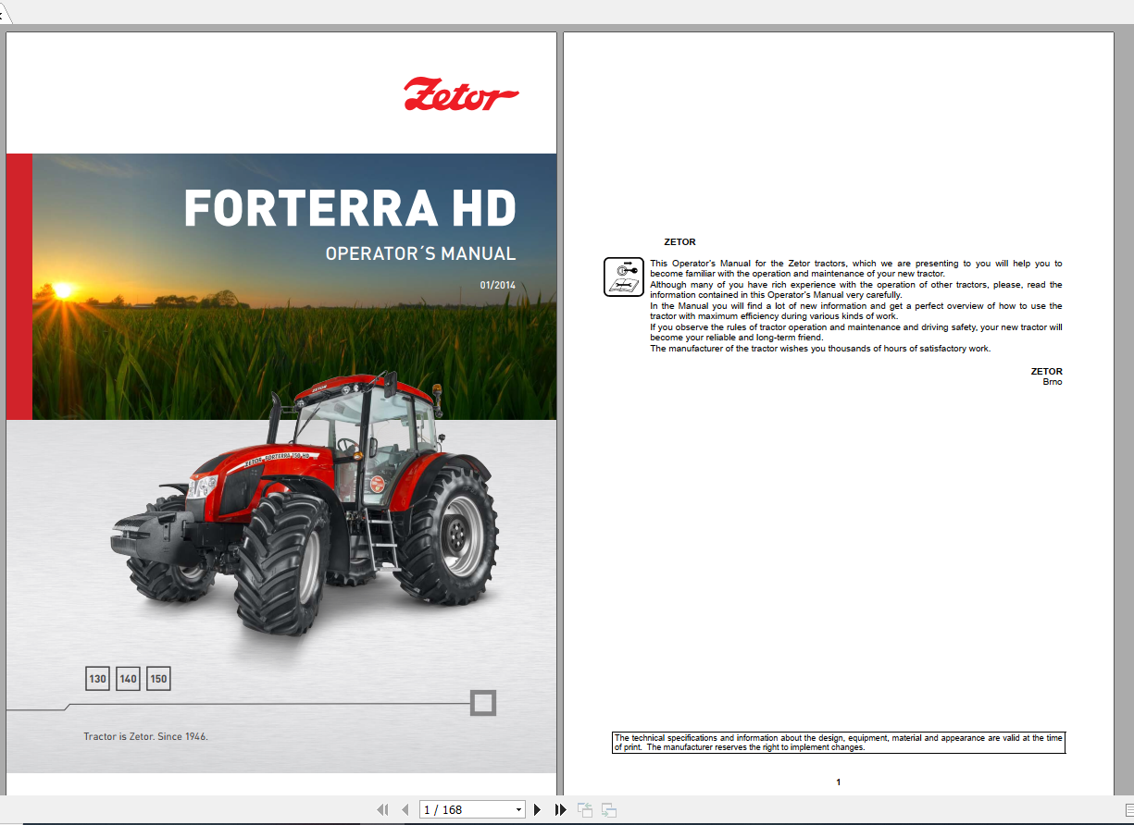Click the boxed technical specifications disclaimer
1134x825 pixels.
839,743
